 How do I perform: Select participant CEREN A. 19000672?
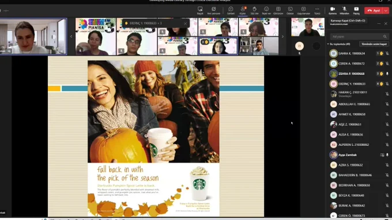tap(359, 64)
